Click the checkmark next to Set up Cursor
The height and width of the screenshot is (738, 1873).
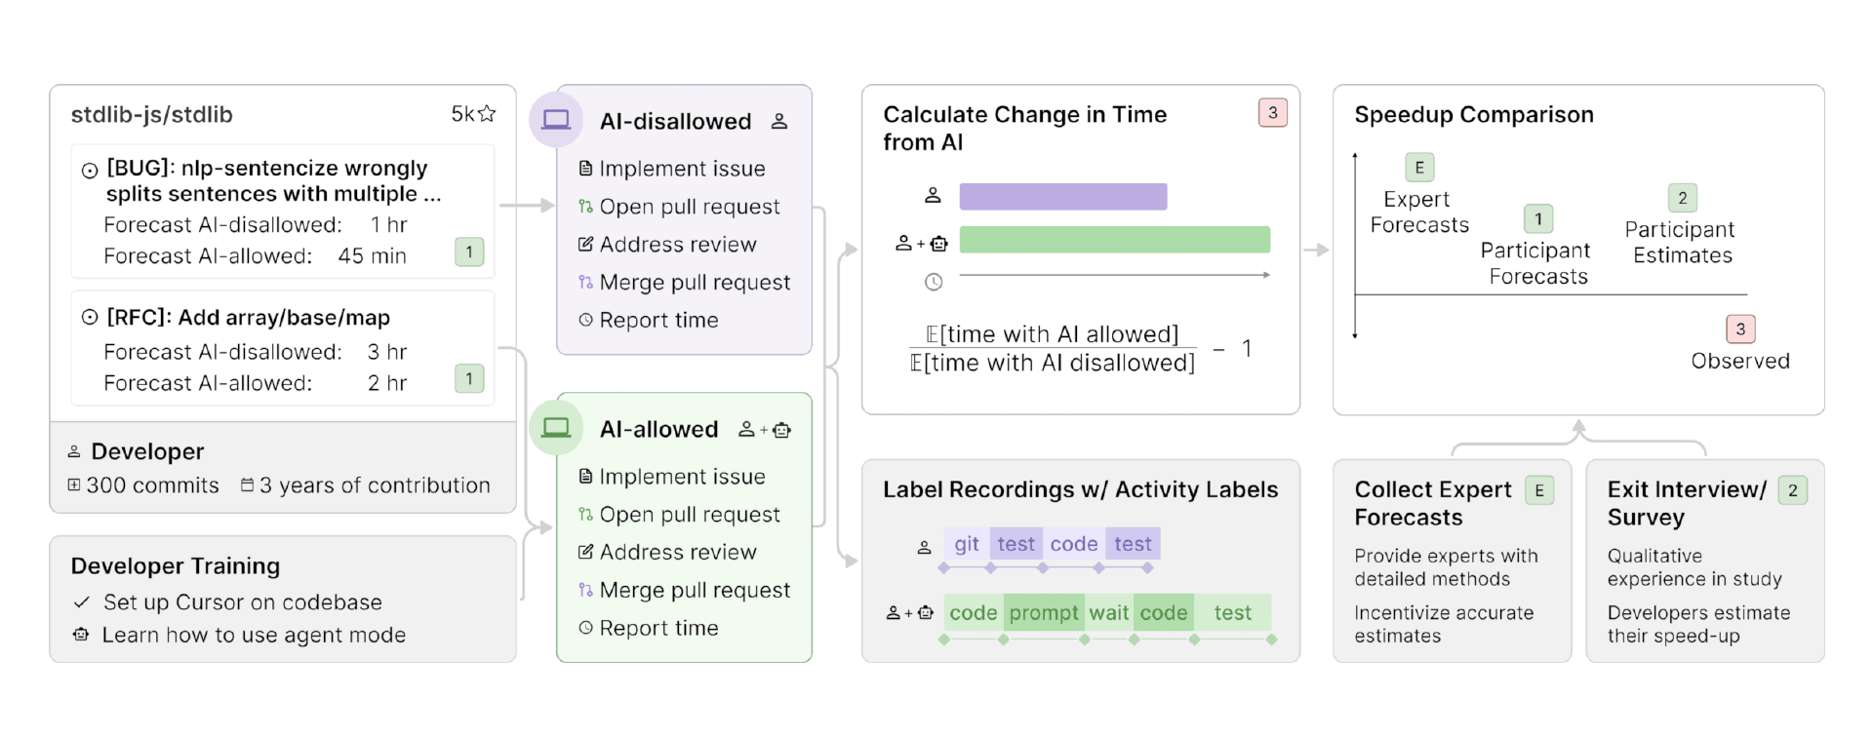pyautogui.click(x=82, y=602)
